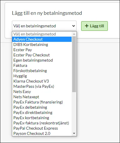Pick Ecster Pay Checkout
120x143 pixels.
[42, 55]
